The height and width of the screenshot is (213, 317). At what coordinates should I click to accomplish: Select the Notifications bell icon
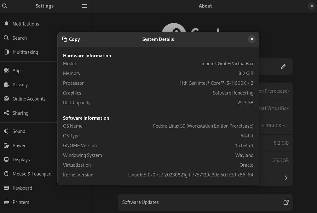point(6,24)
